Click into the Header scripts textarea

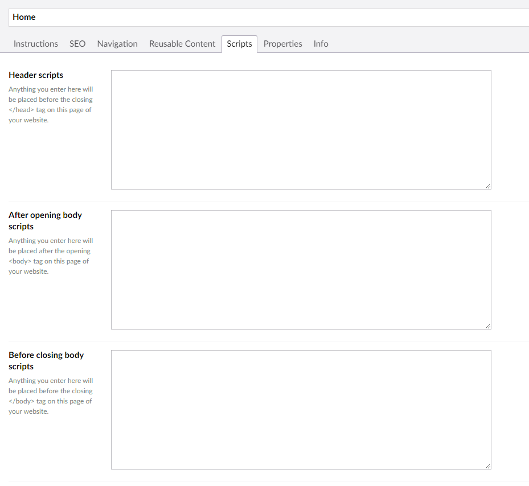pyautogui.click(x=301, y=130)
